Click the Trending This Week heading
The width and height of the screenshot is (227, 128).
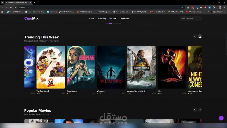(41, 37)
